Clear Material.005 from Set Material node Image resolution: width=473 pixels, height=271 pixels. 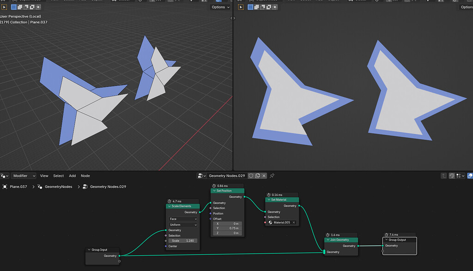coord(293,223)
